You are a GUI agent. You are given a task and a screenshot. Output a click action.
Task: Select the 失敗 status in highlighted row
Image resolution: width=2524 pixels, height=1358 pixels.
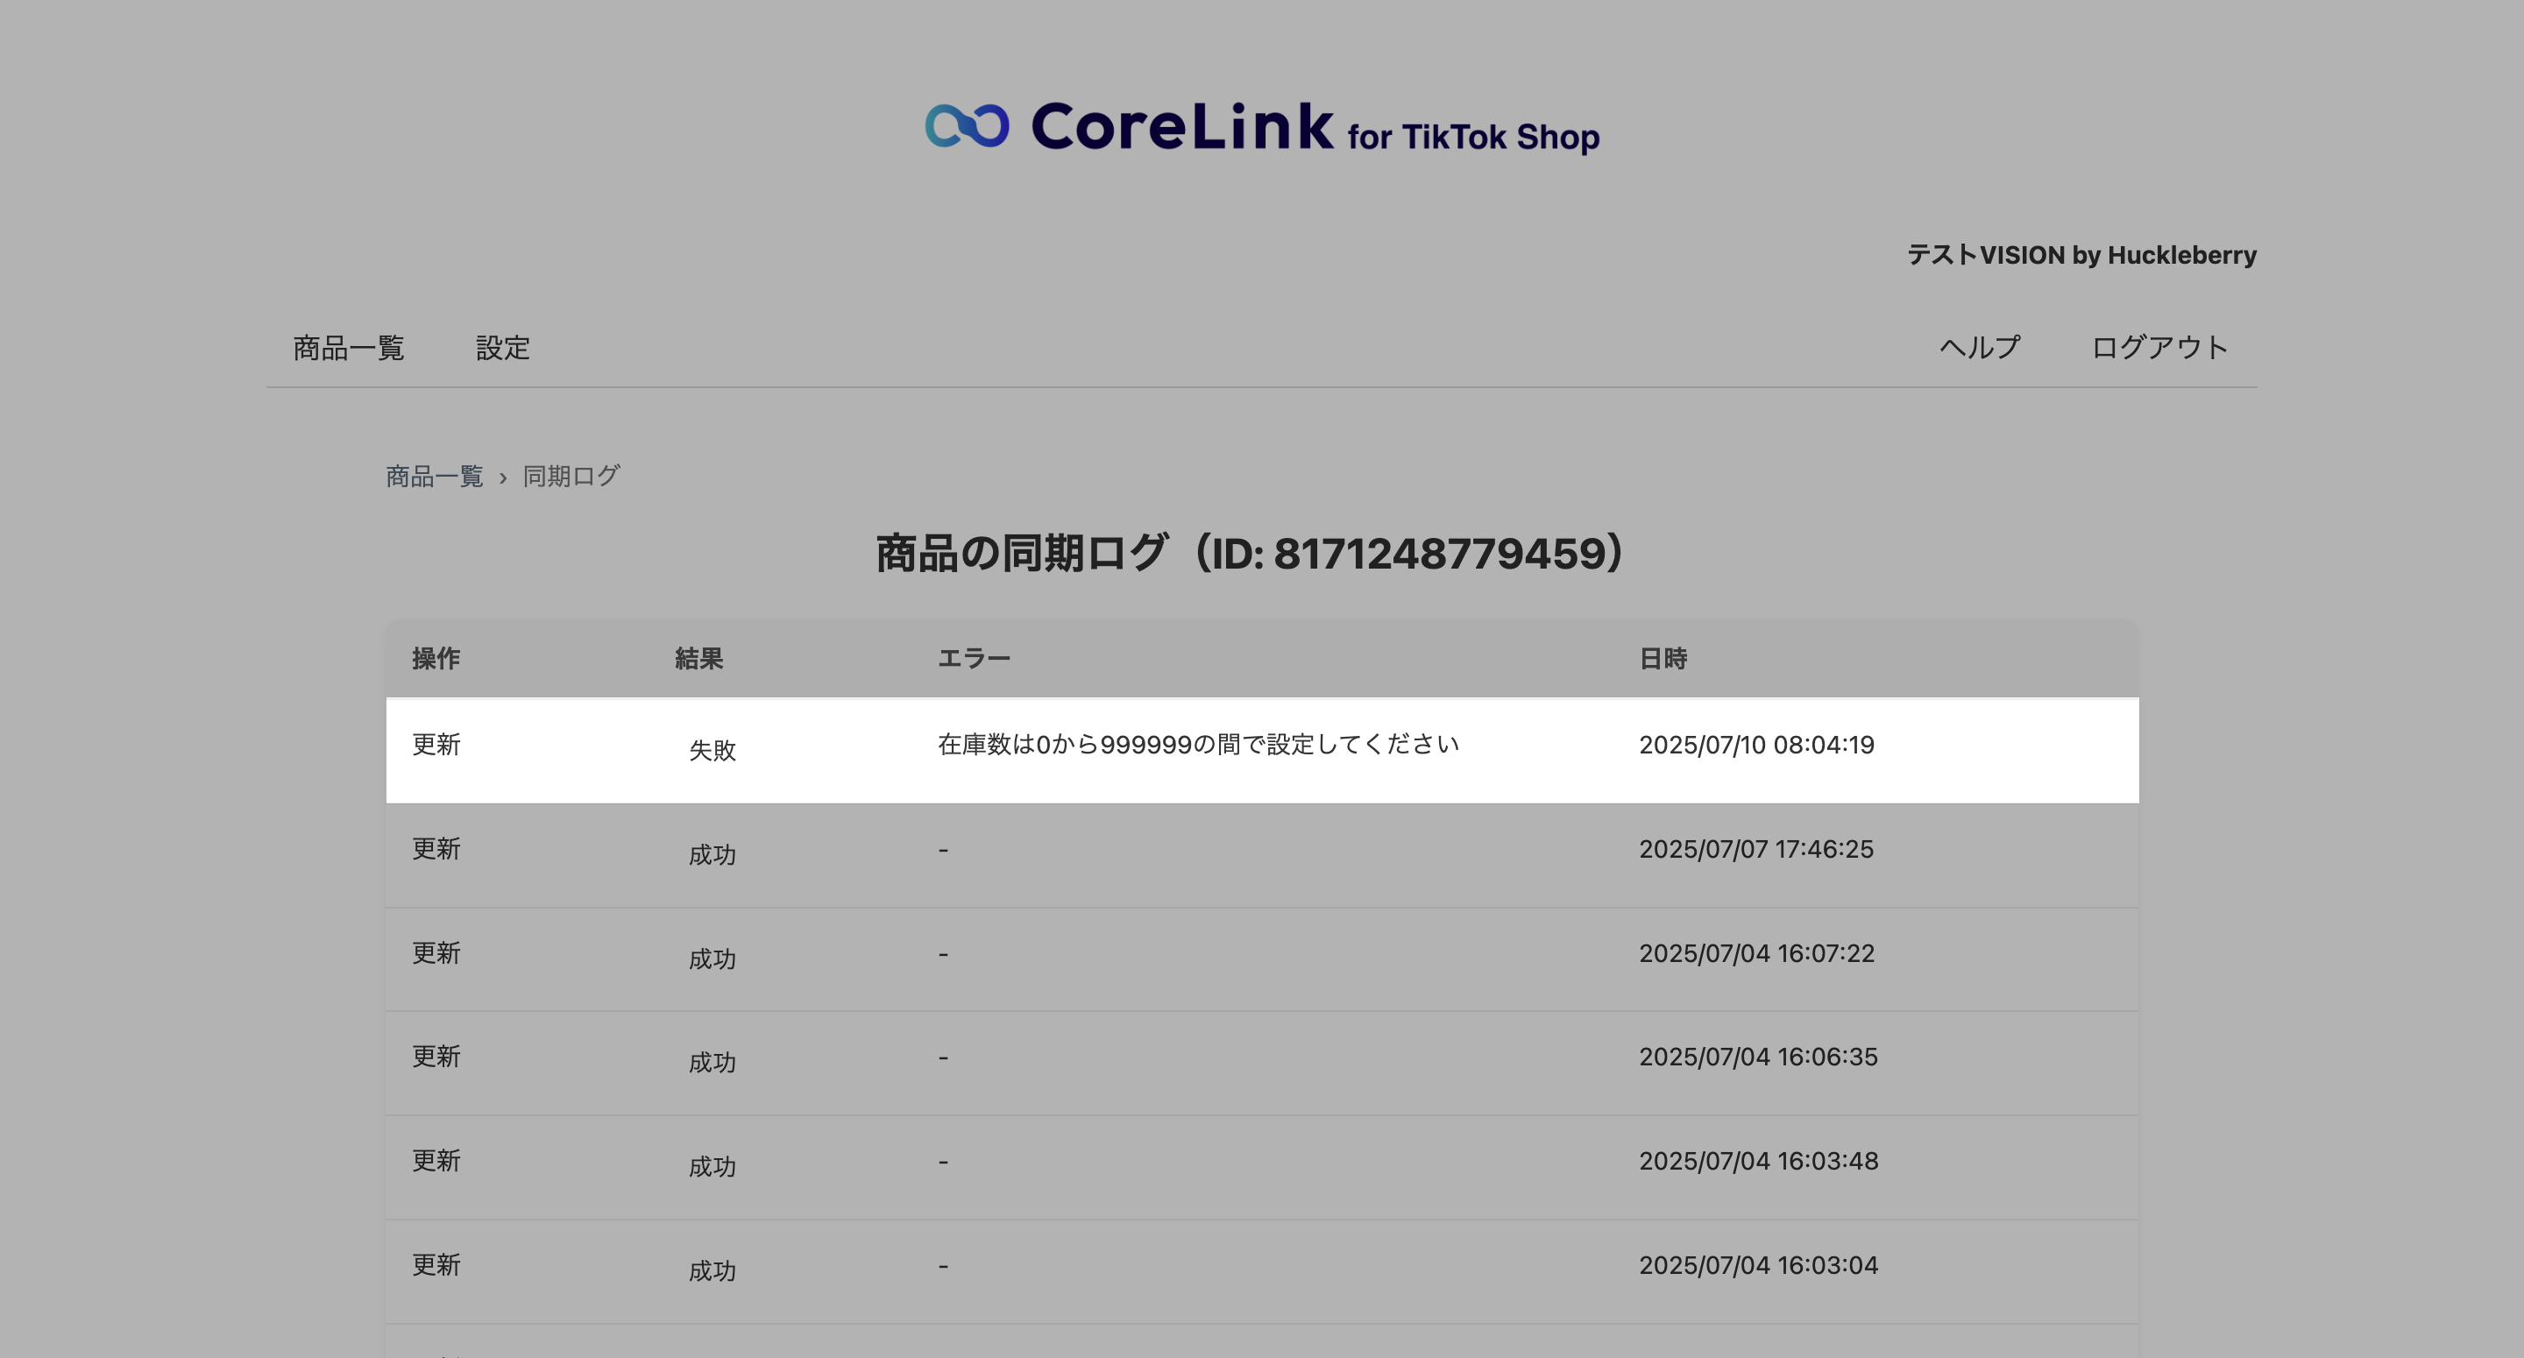pyautogui.click(x=712, y=751)
